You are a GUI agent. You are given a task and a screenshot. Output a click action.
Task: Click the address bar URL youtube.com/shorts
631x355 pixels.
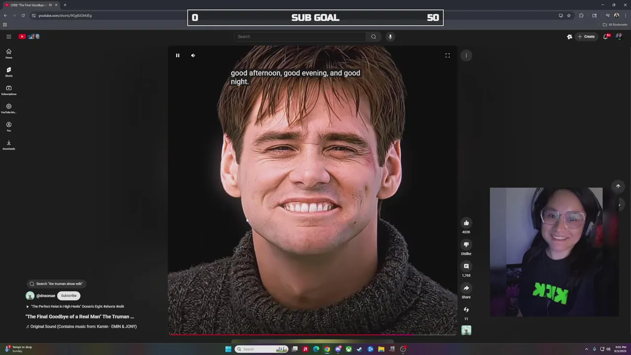point(65,15)
